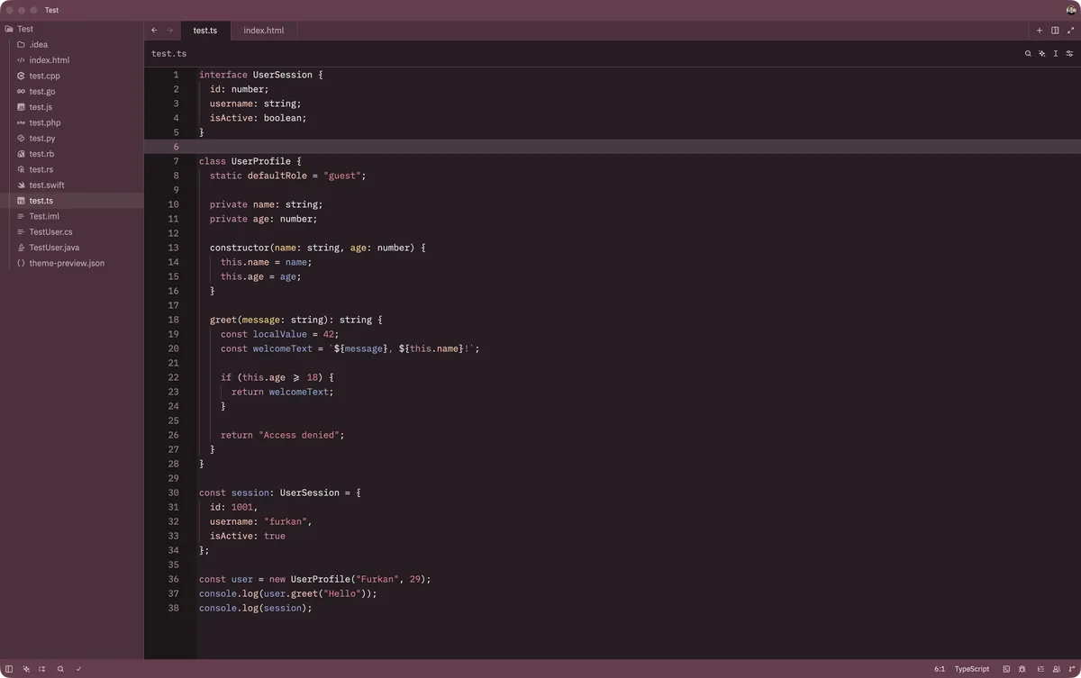Click the text-cursor selection icon in editor toolbar
This screenshot has width=1081, height=678.
1056,53
